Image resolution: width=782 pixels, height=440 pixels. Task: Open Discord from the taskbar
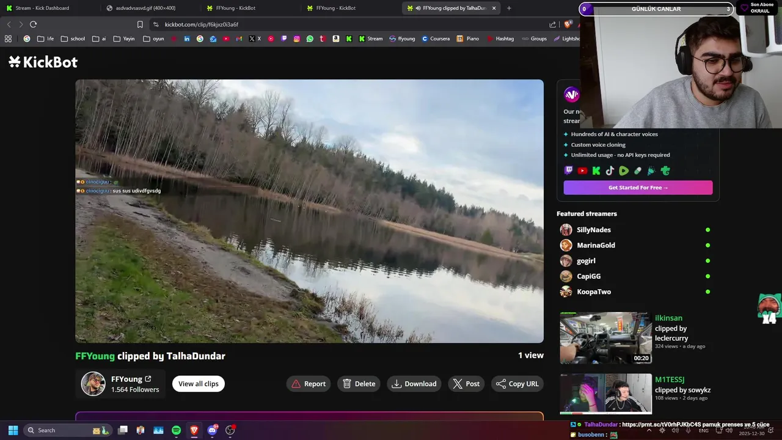(212, 430)
